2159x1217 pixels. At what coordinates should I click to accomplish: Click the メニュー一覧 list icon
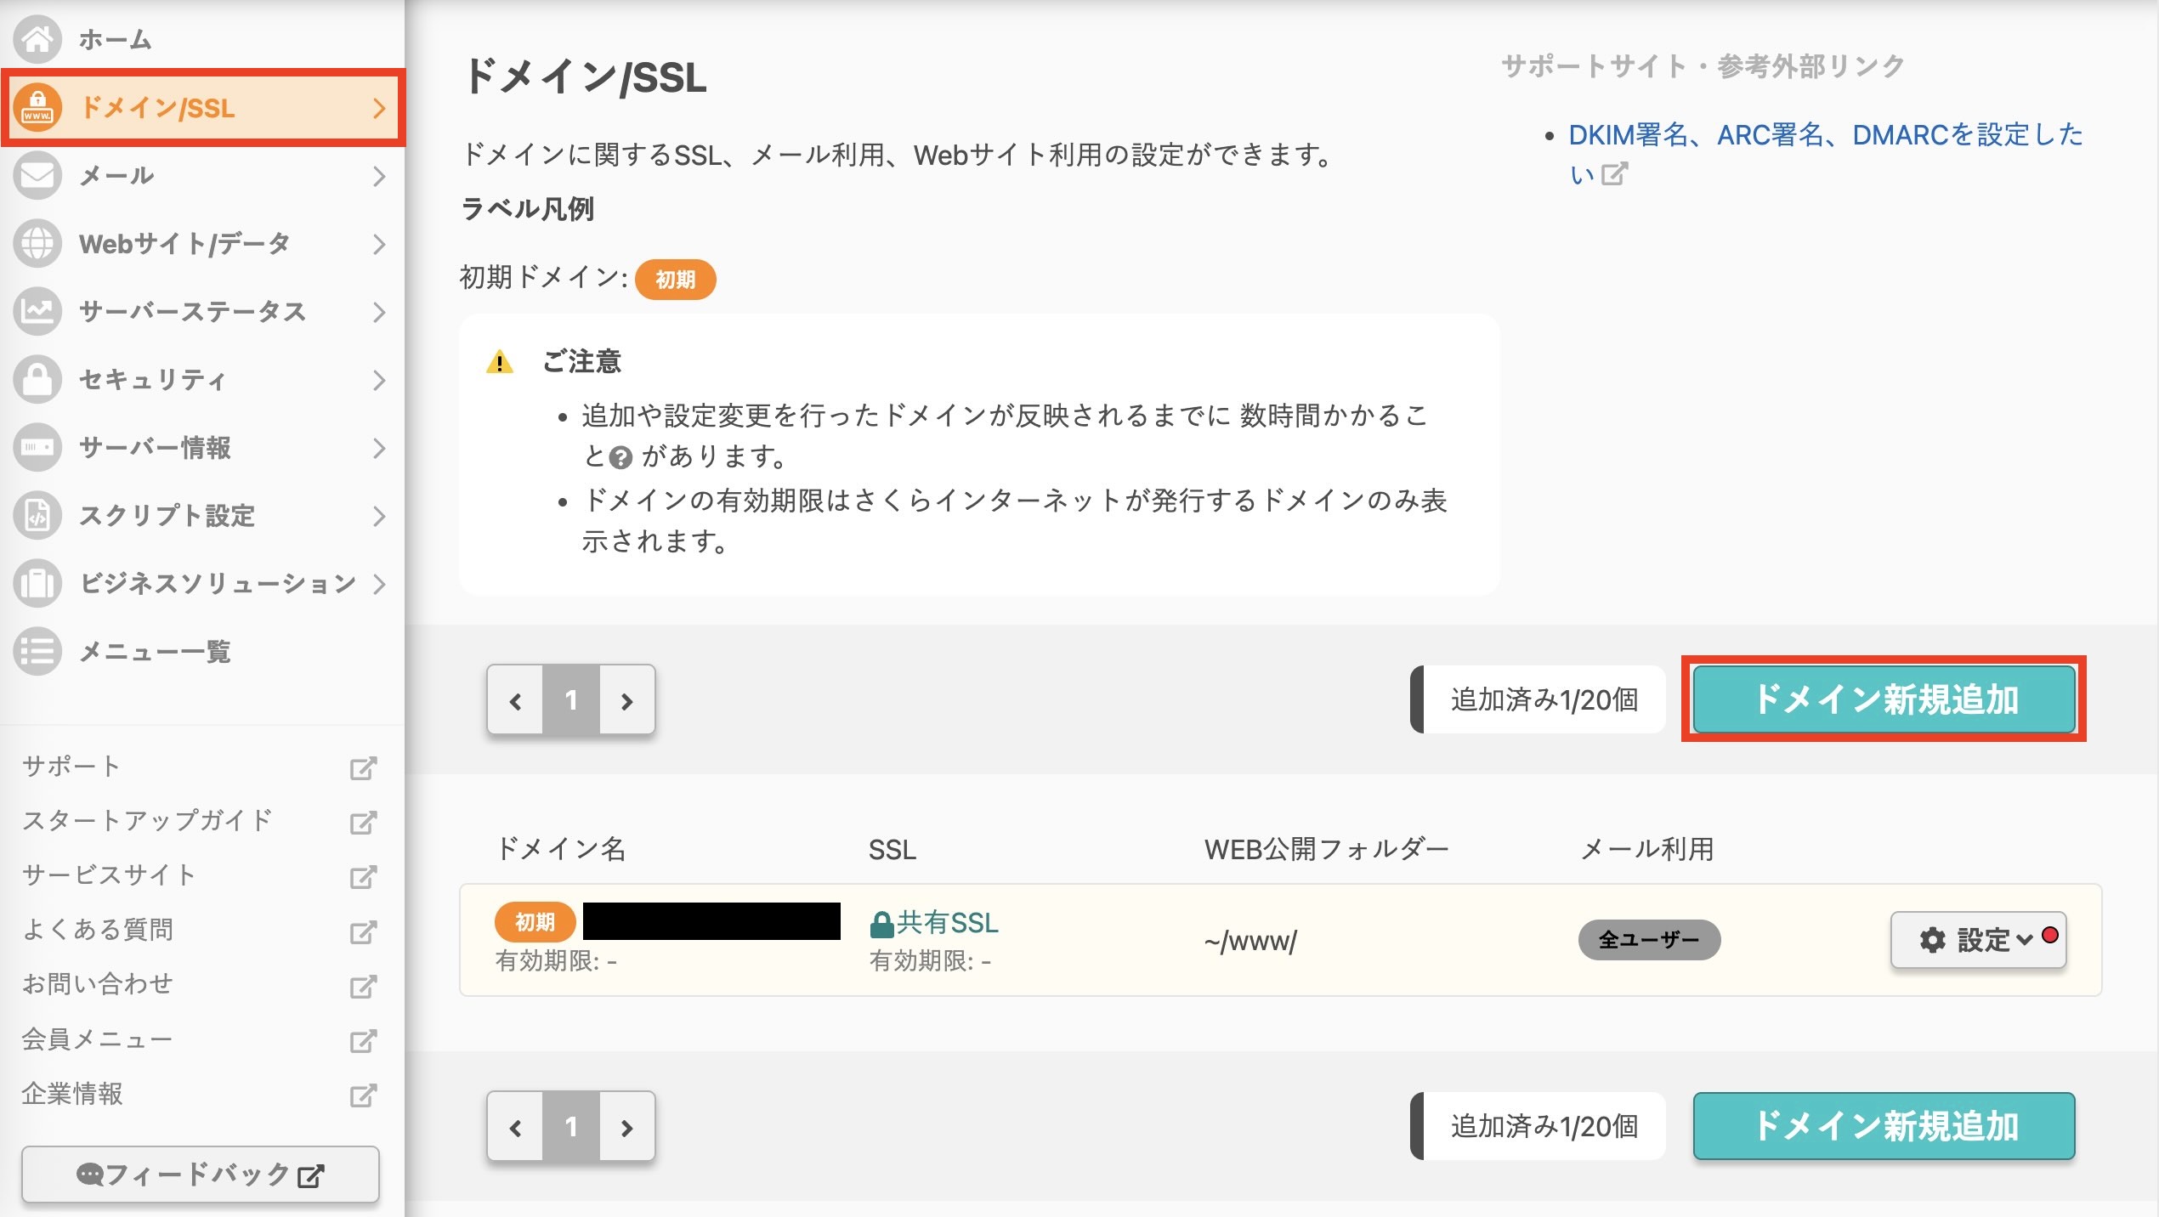click(37, 651)
